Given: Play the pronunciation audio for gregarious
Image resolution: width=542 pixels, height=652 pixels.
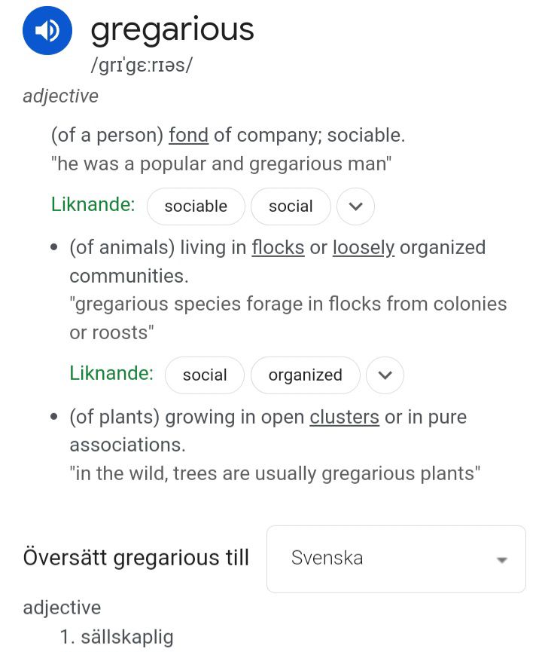Looking at the screenshot, I should coord(47,31).
